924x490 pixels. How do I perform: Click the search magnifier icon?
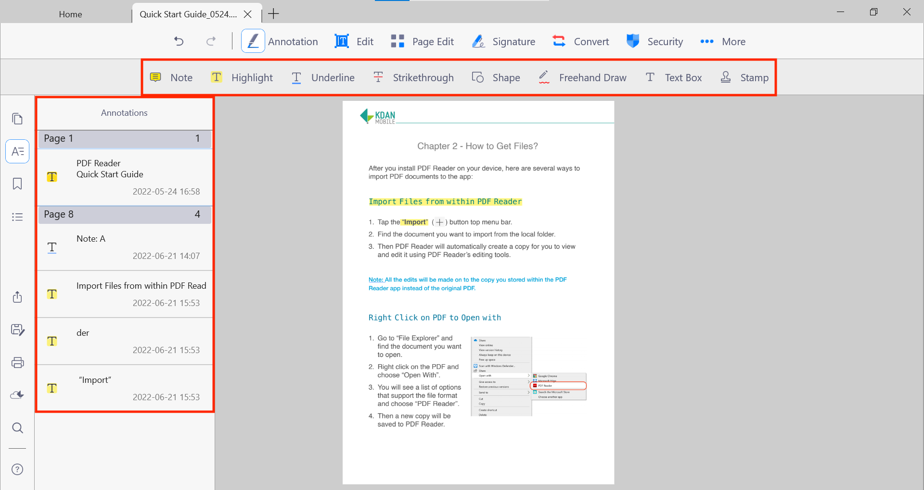coord(17,428)
